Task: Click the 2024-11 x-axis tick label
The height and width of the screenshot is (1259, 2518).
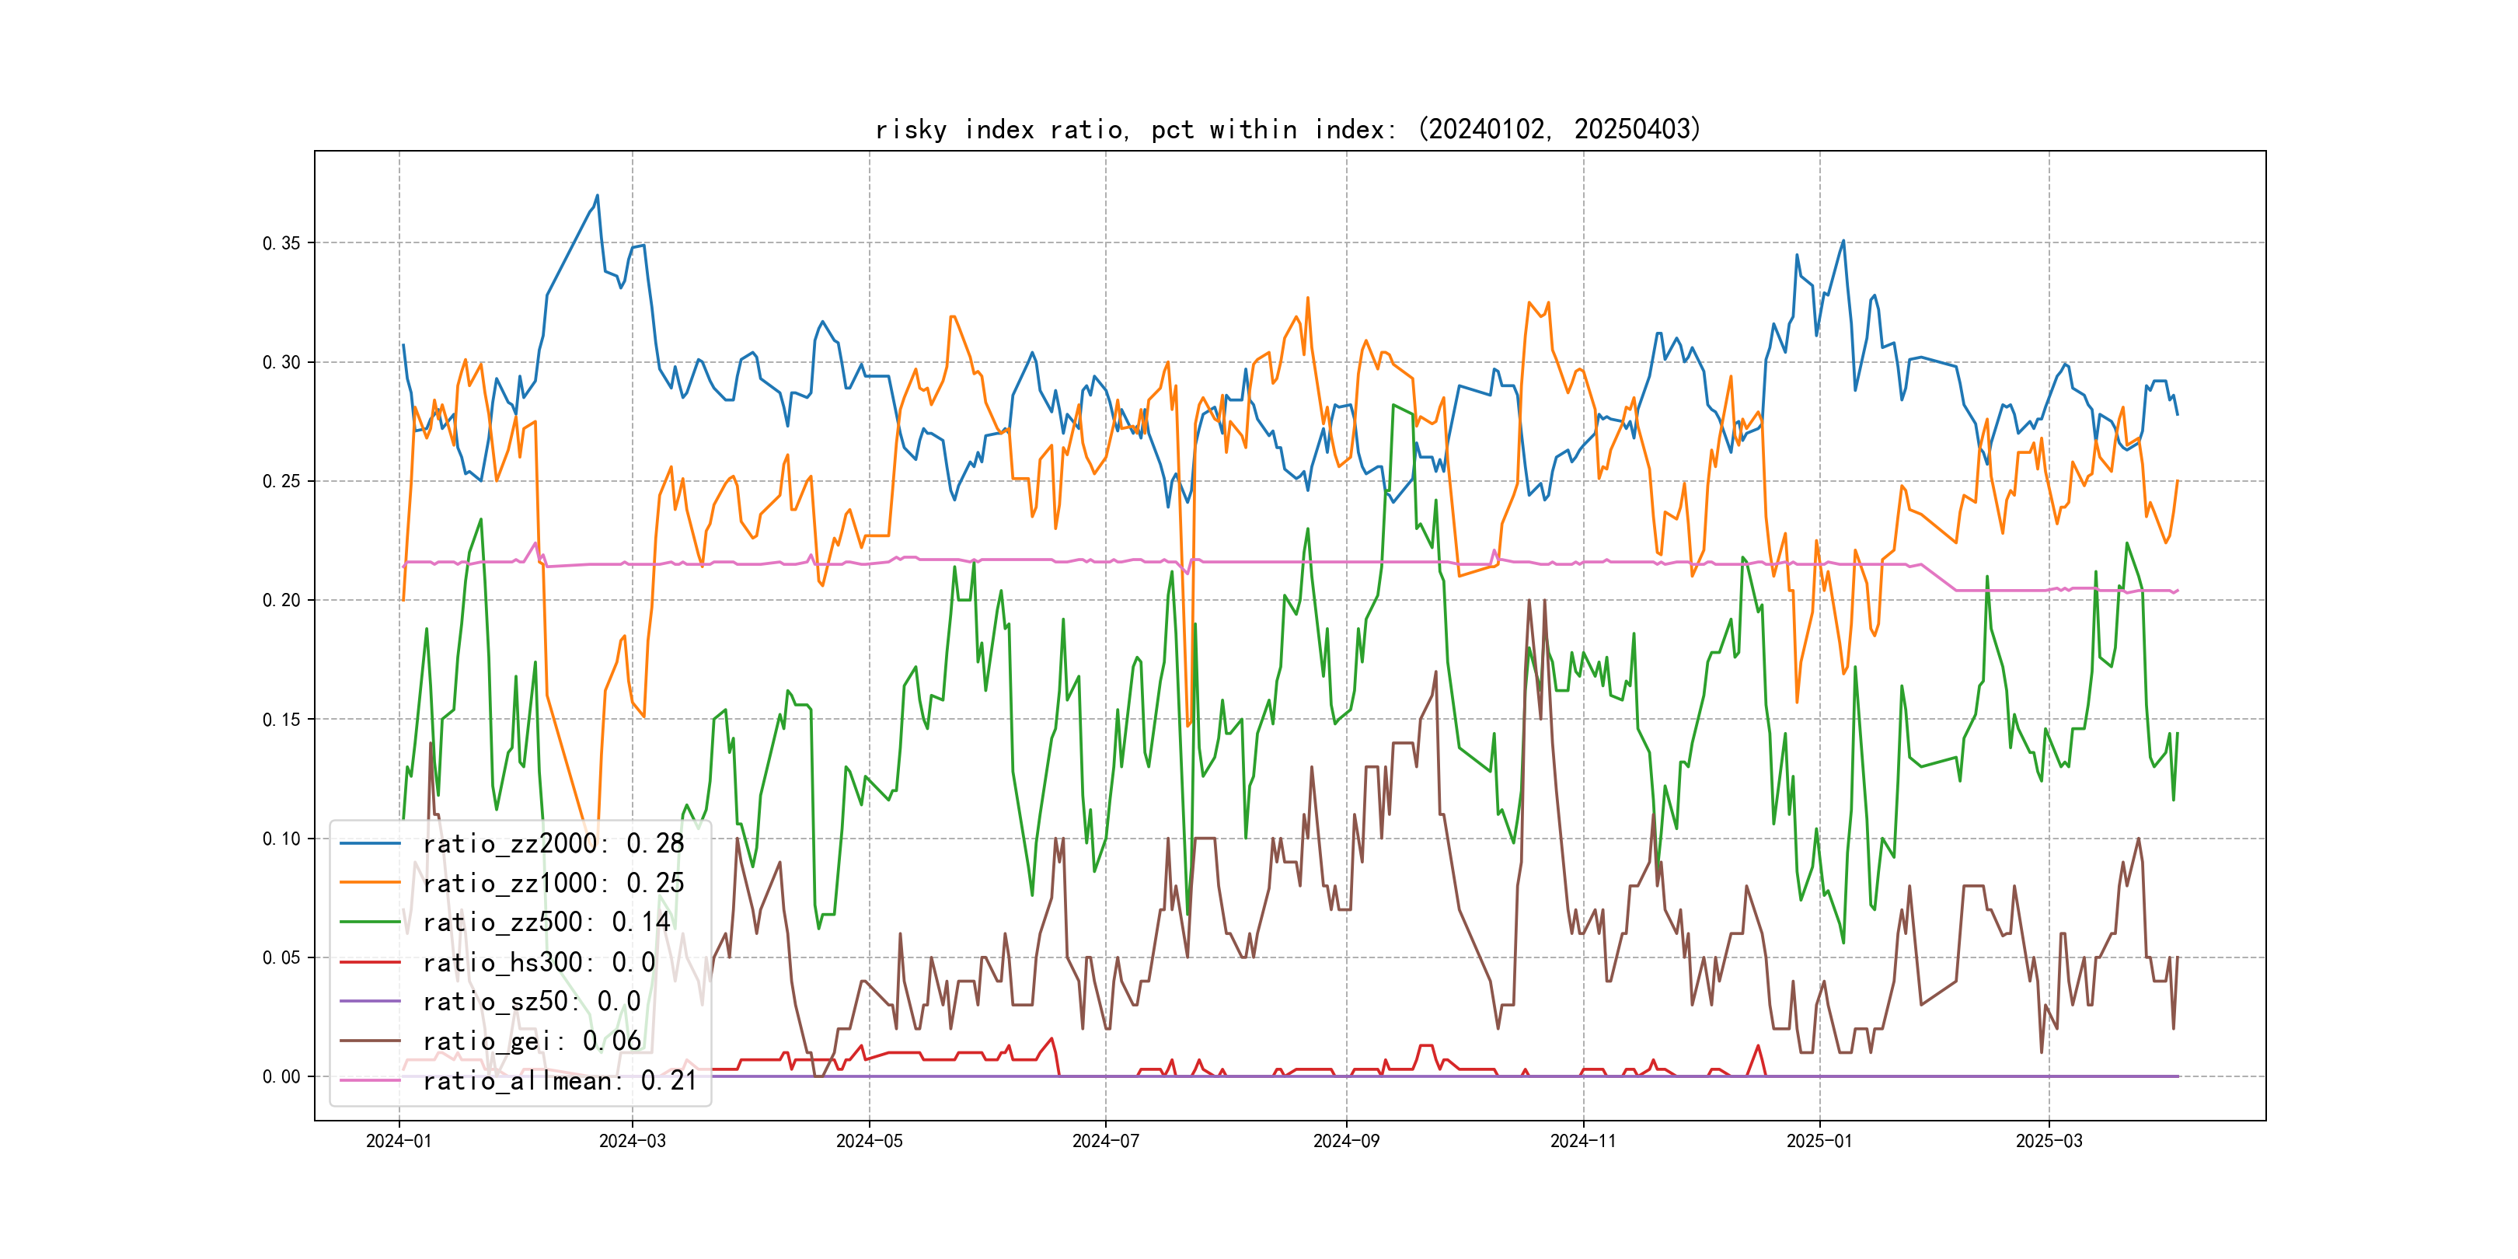Action: [x=1582, y=1141]
